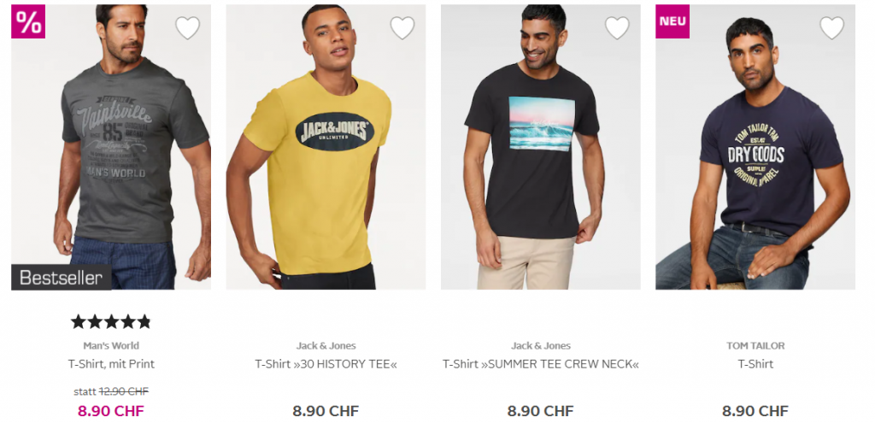The image size is (875, 423).
Task: Open the five-star rating of Man's World shirt
Action: pyautogui.click(x=111, y=321)
